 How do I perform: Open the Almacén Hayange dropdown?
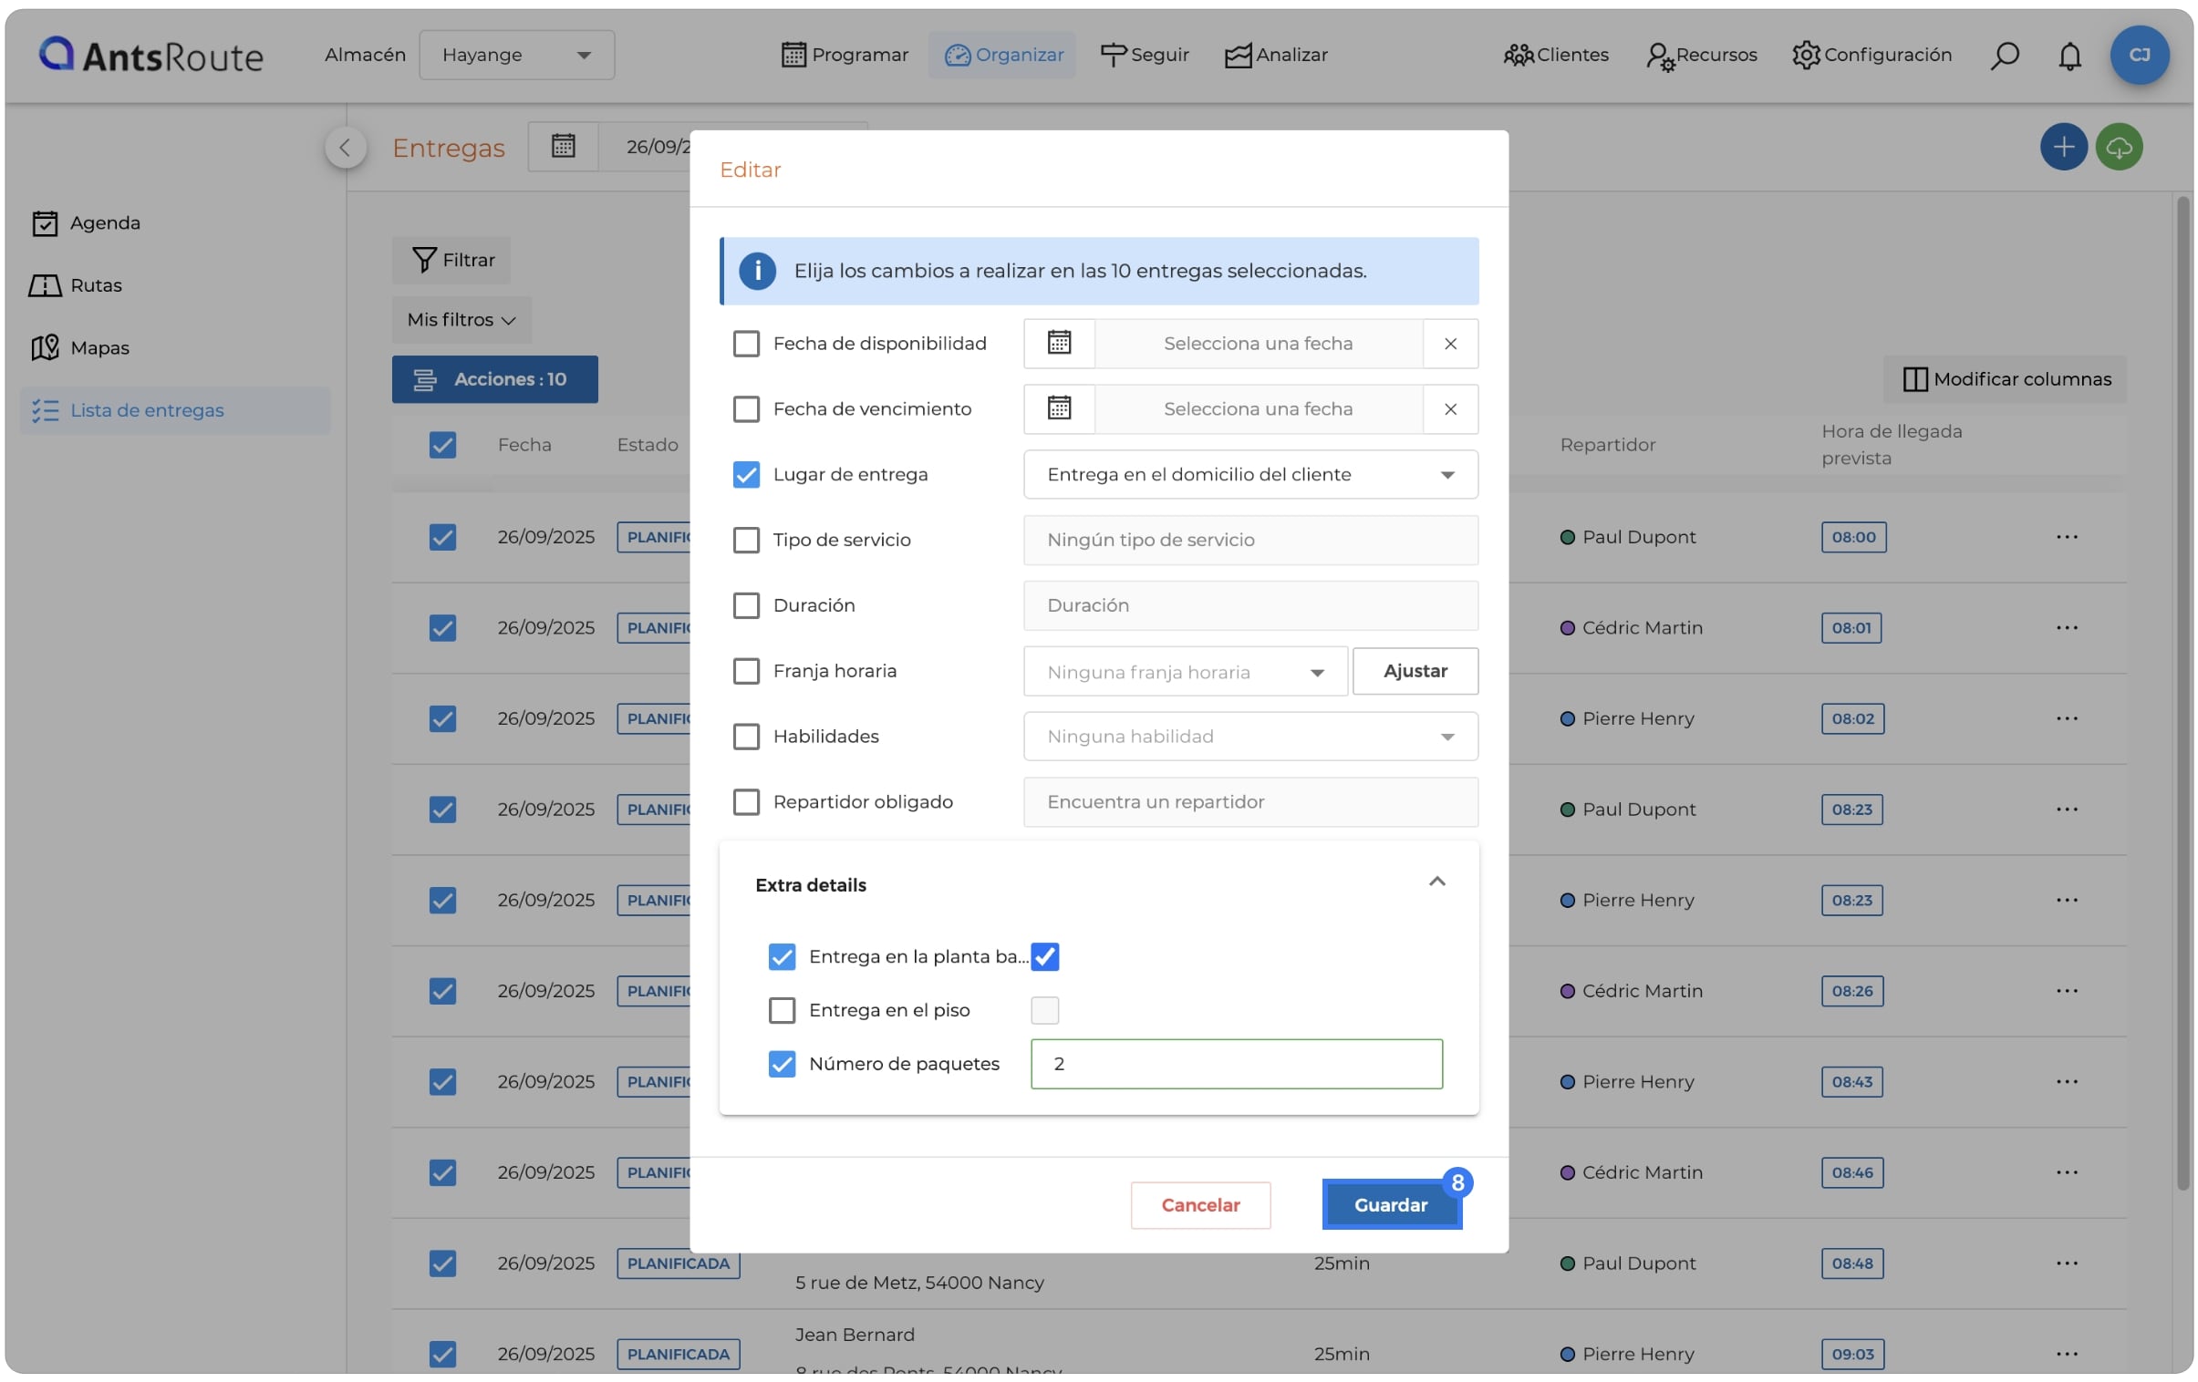(x=516, y=55)
